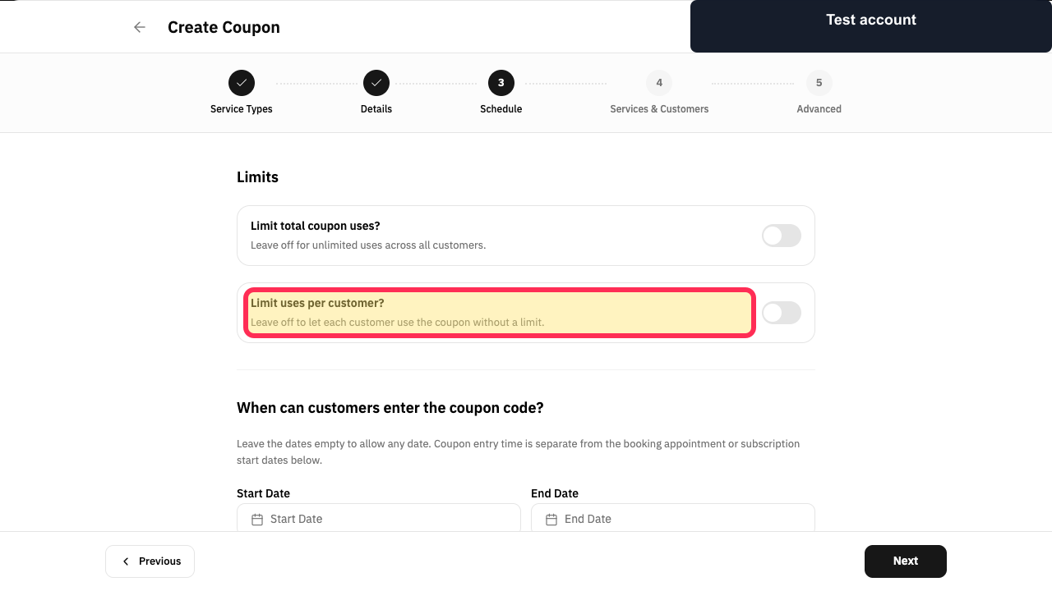This screenshot has width=1052, height=591.
Task: Click the Details checkmark step circle
Action: 376,83
